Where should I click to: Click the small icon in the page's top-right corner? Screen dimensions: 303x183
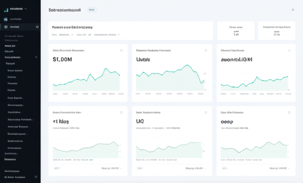293,10
